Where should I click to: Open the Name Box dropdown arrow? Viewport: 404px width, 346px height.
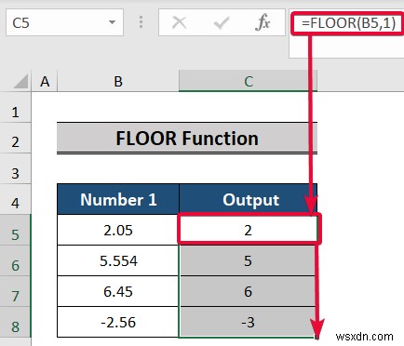[x=112, y=22]
